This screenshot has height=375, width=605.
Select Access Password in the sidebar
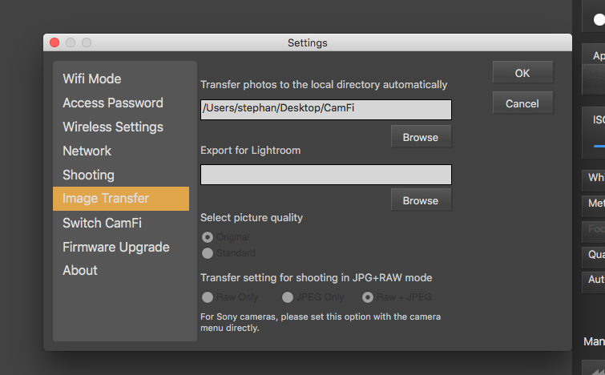[x=113, y=103]
